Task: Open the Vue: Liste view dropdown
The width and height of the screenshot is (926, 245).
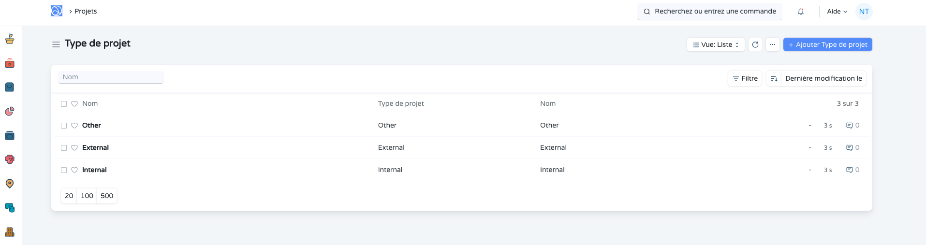Action: (x=716, y=44)
